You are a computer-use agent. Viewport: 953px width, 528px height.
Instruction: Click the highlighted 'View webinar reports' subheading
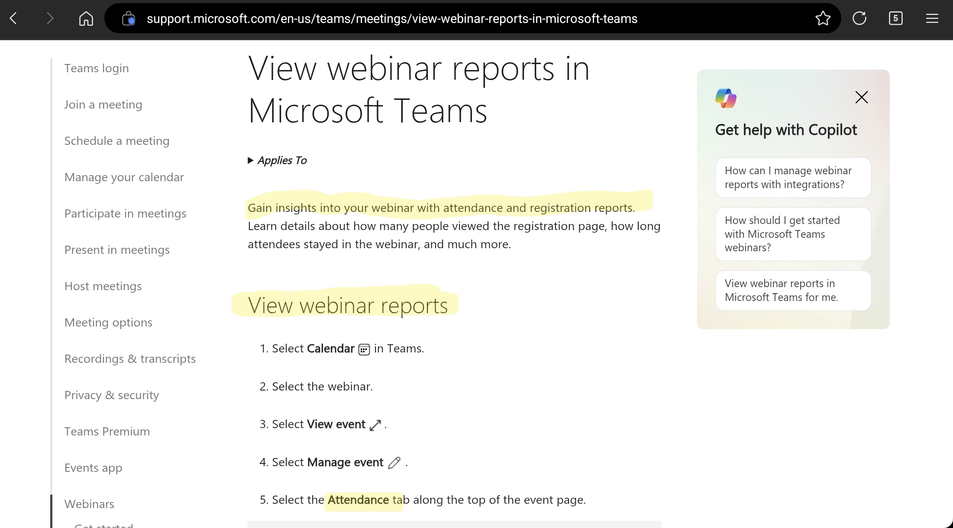348,306
